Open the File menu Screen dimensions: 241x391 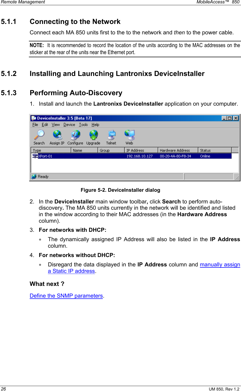tap(35, 125)
